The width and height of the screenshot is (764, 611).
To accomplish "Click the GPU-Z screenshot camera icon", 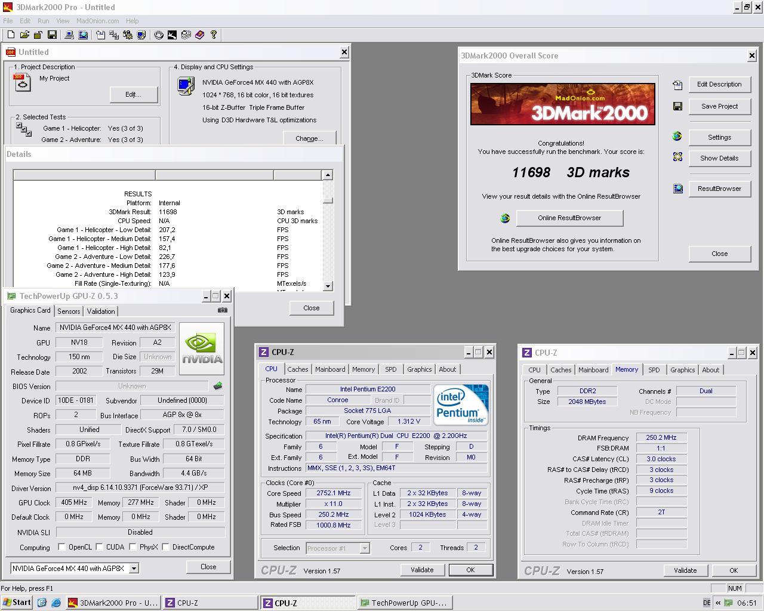I will [223, 310].
